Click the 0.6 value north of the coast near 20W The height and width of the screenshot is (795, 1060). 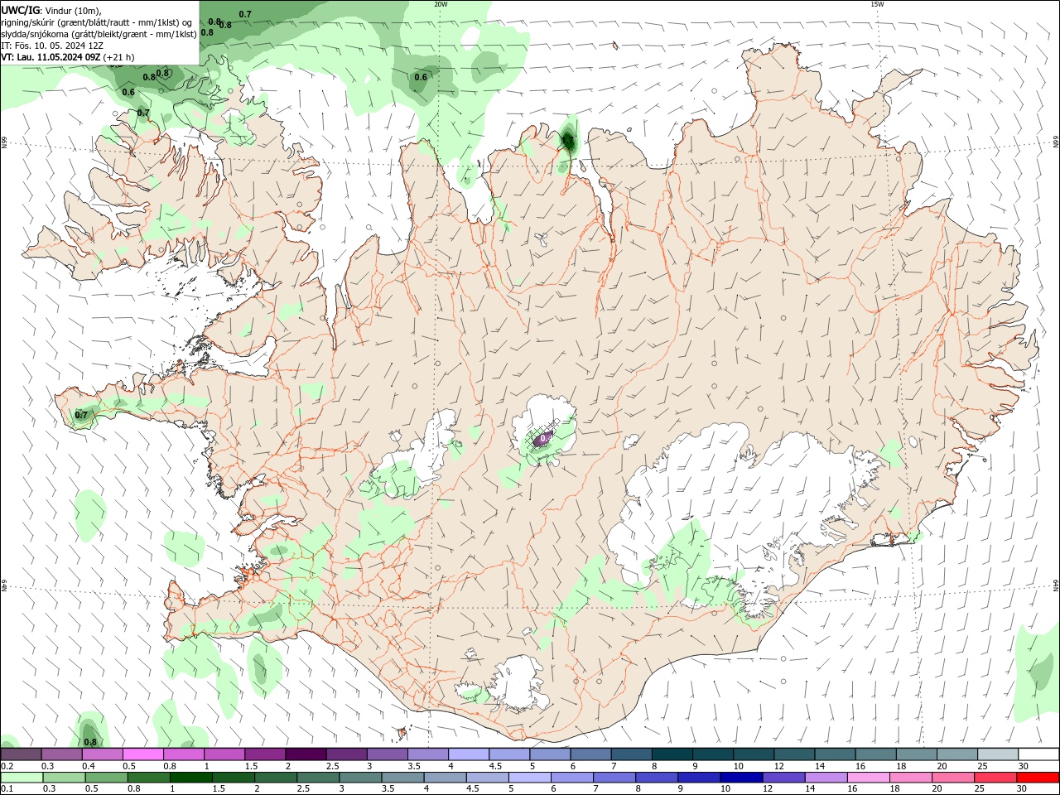coord(421,77)
